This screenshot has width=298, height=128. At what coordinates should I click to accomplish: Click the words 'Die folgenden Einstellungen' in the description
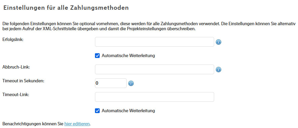click(x=27, y=24)
